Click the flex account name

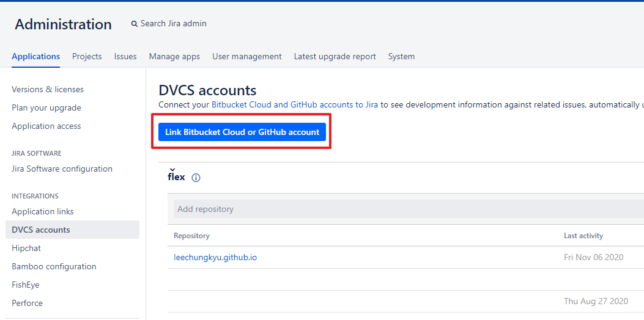[176, 177]
